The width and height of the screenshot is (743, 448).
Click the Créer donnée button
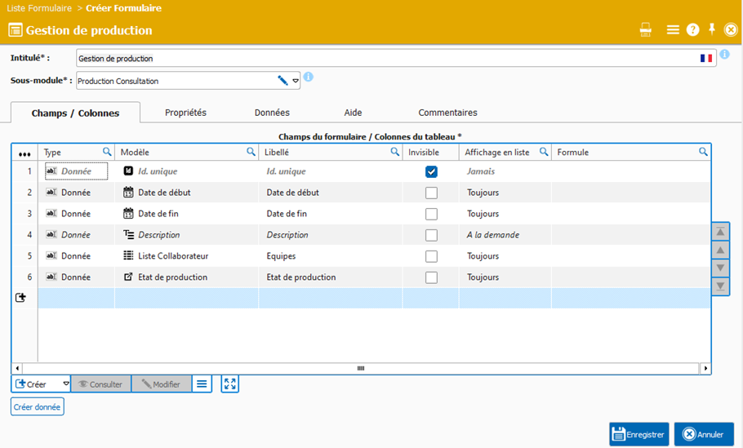pos(38,406)
